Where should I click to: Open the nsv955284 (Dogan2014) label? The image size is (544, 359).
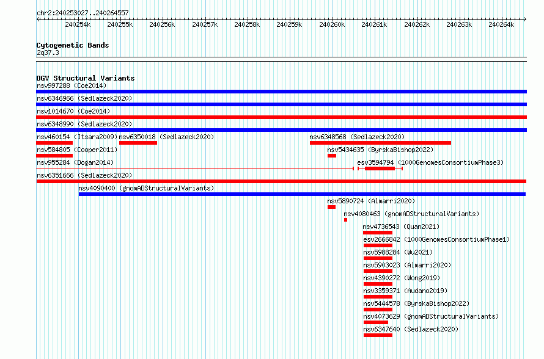click(x=75, y=162)
